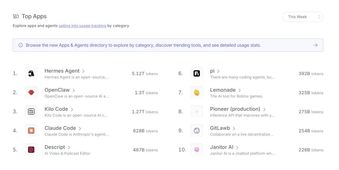The width and height of the screenshot is (339, 170).
Task: Open the Kilo Code app title
Action: point(56,109)
